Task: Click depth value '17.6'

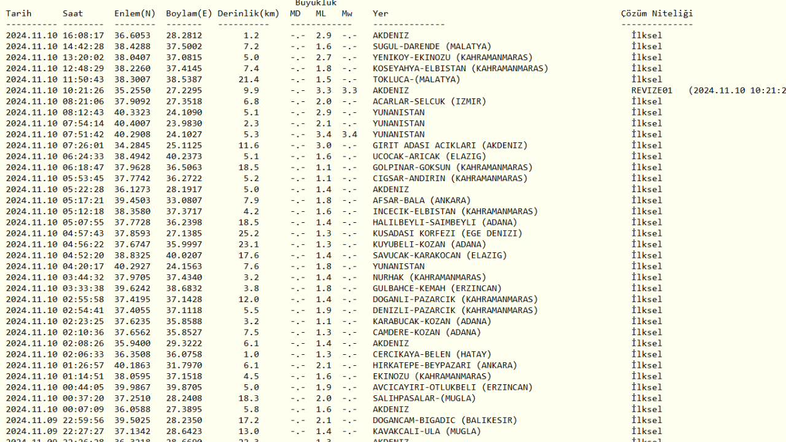Action: click(x=249, y=256)
